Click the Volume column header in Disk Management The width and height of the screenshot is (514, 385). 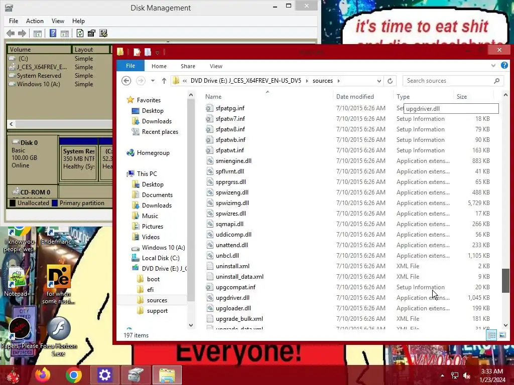coord(39,50)
